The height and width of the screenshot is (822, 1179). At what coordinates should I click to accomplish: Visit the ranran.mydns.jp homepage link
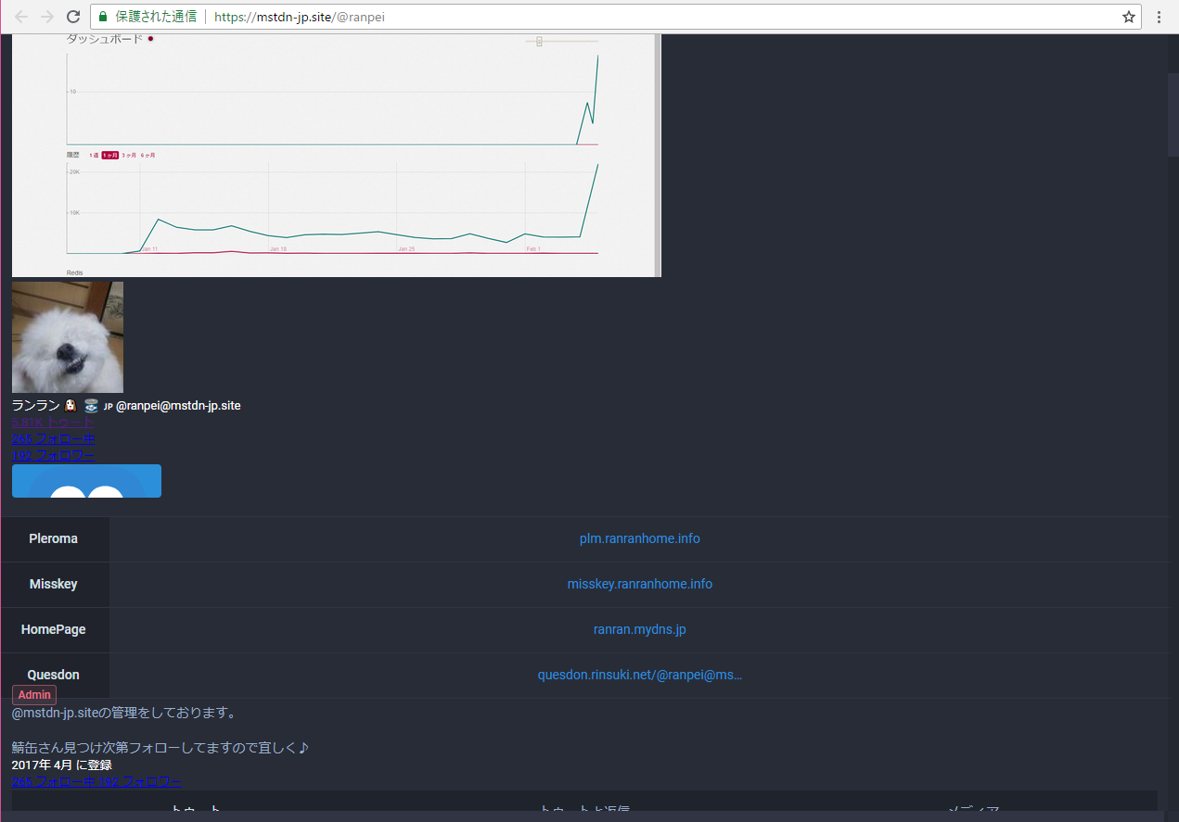pyautogui.click(x=639, y=629)
